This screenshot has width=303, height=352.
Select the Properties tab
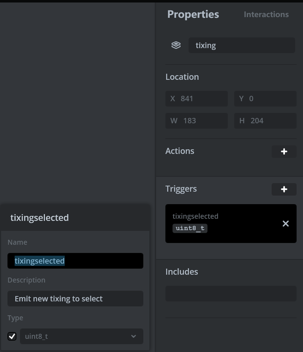point(193,14)
